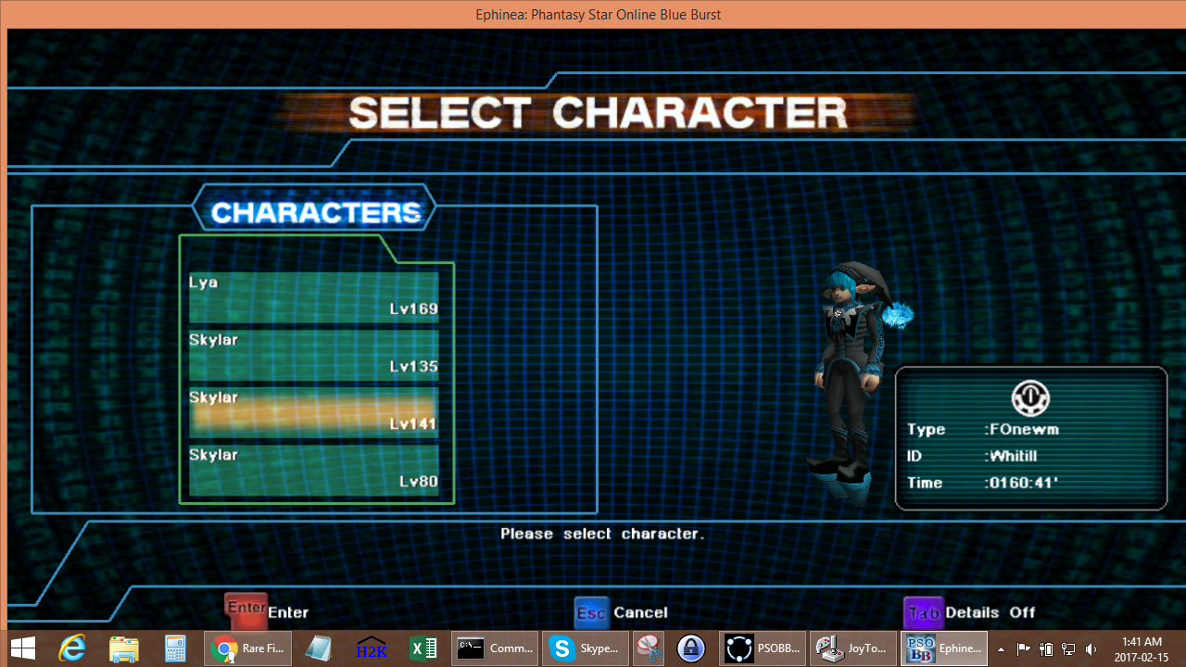Viewport: 1186px width, 667px height.
Task: Open the H2K taskbar application
Action: (371, 648)
